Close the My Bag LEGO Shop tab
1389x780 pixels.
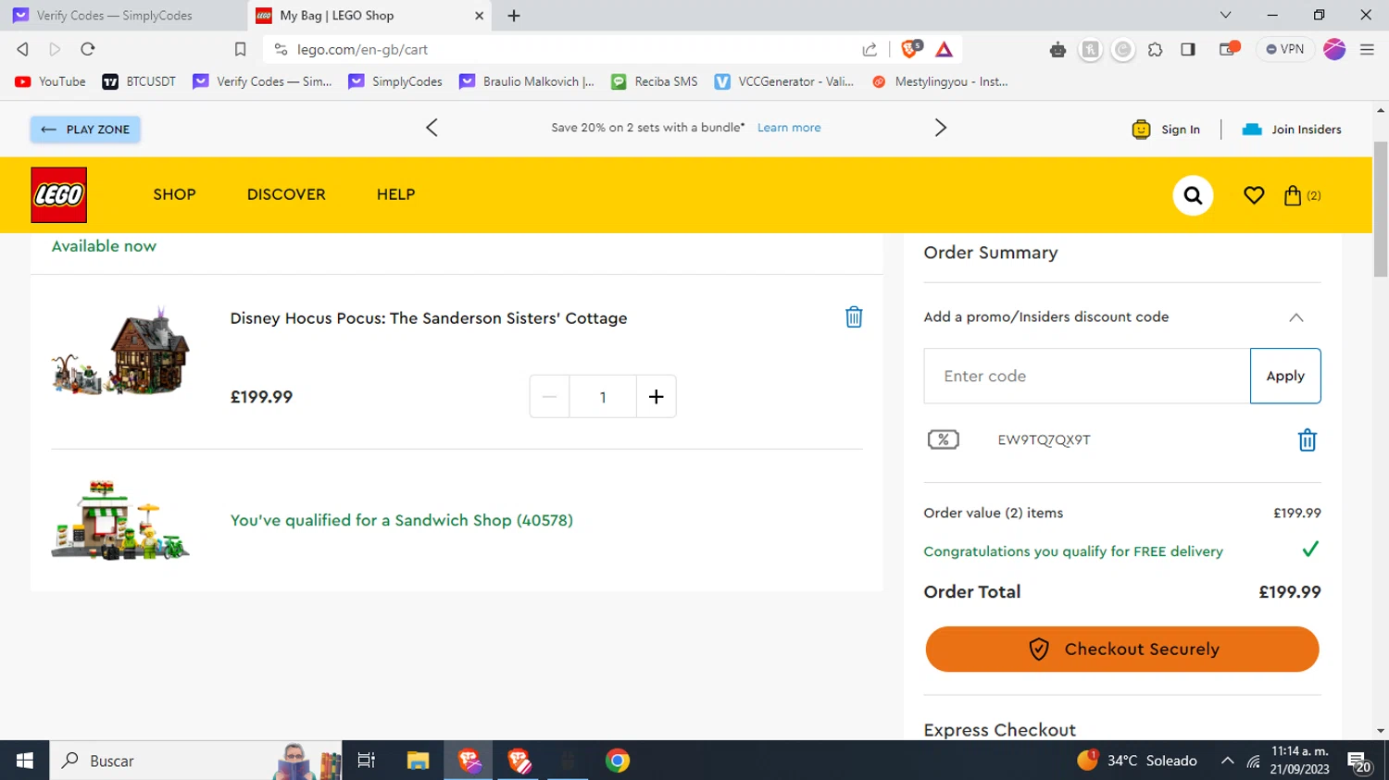(479, 16)
